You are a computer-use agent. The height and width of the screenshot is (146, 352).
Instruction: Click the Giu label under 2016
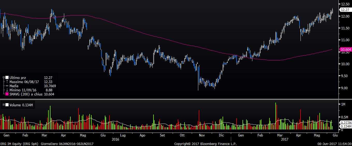(x=103, y=135)
